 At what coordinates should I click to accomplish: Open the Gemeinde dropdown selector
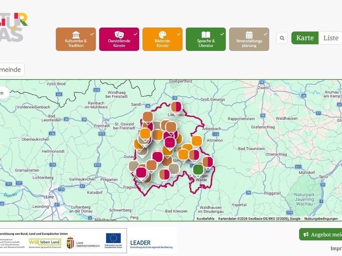coord(12,70)
